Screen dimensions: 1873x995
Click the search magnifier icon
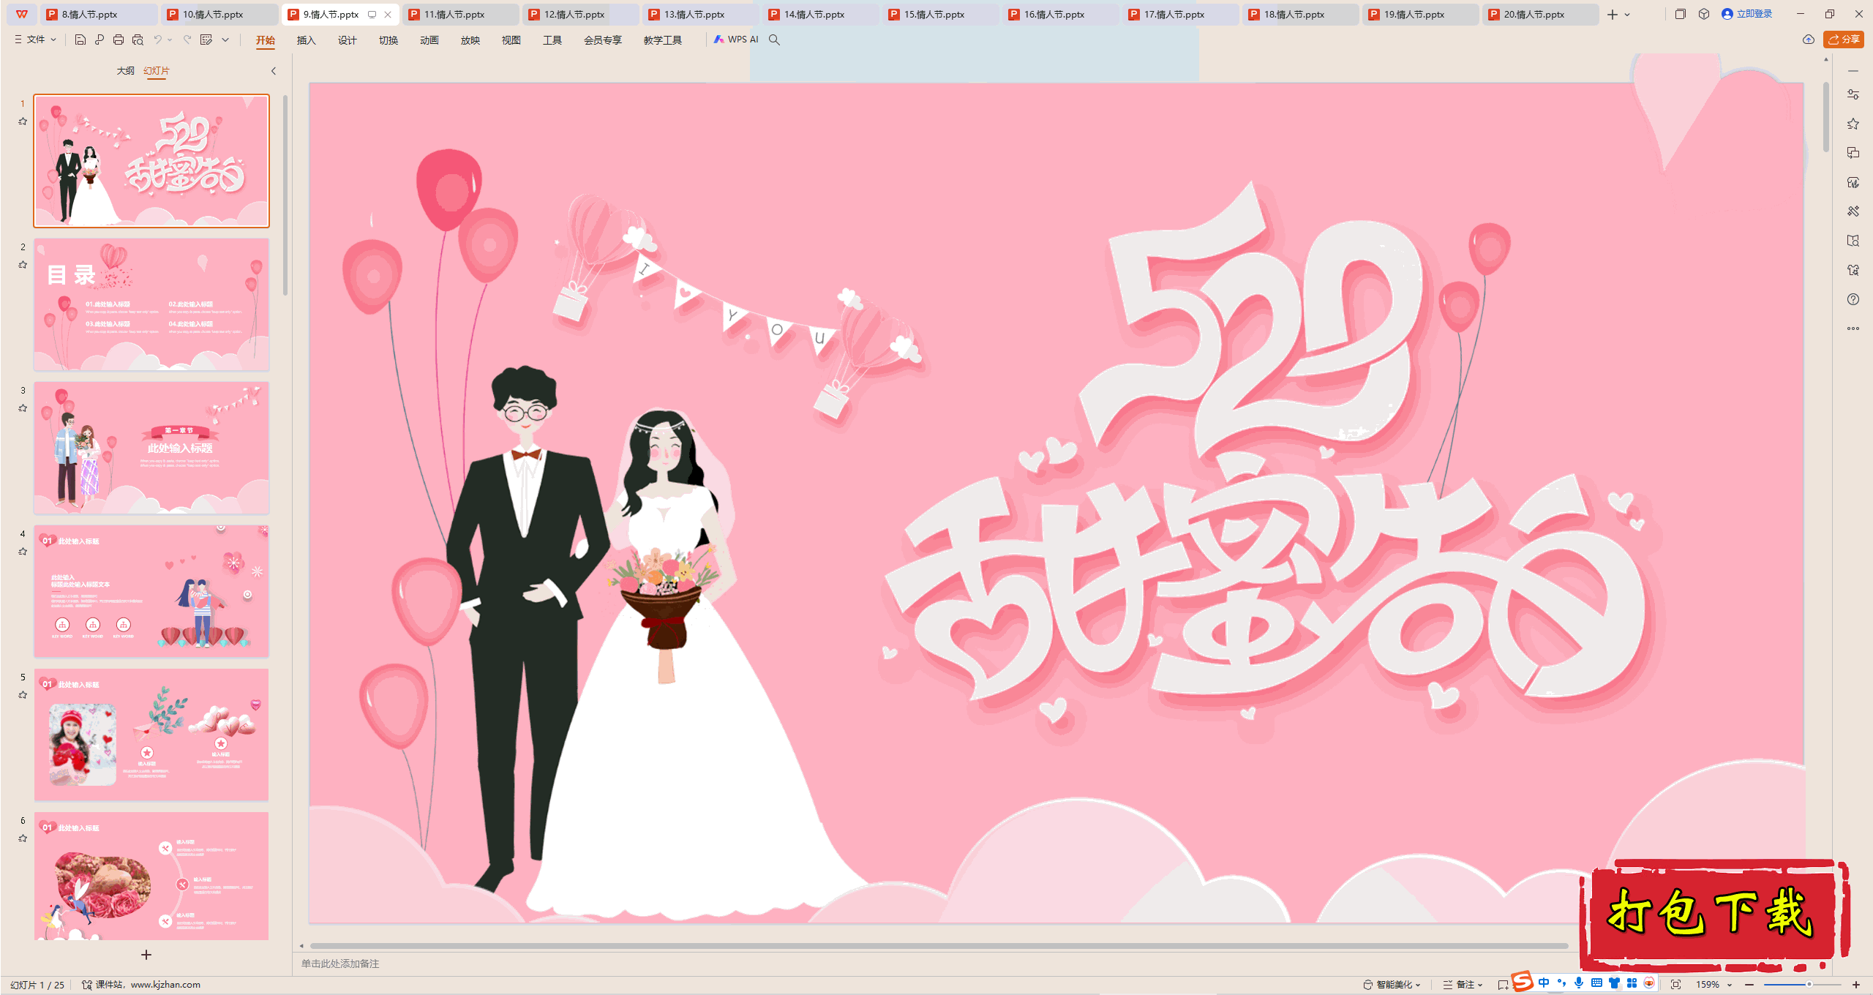click(774, 40)
